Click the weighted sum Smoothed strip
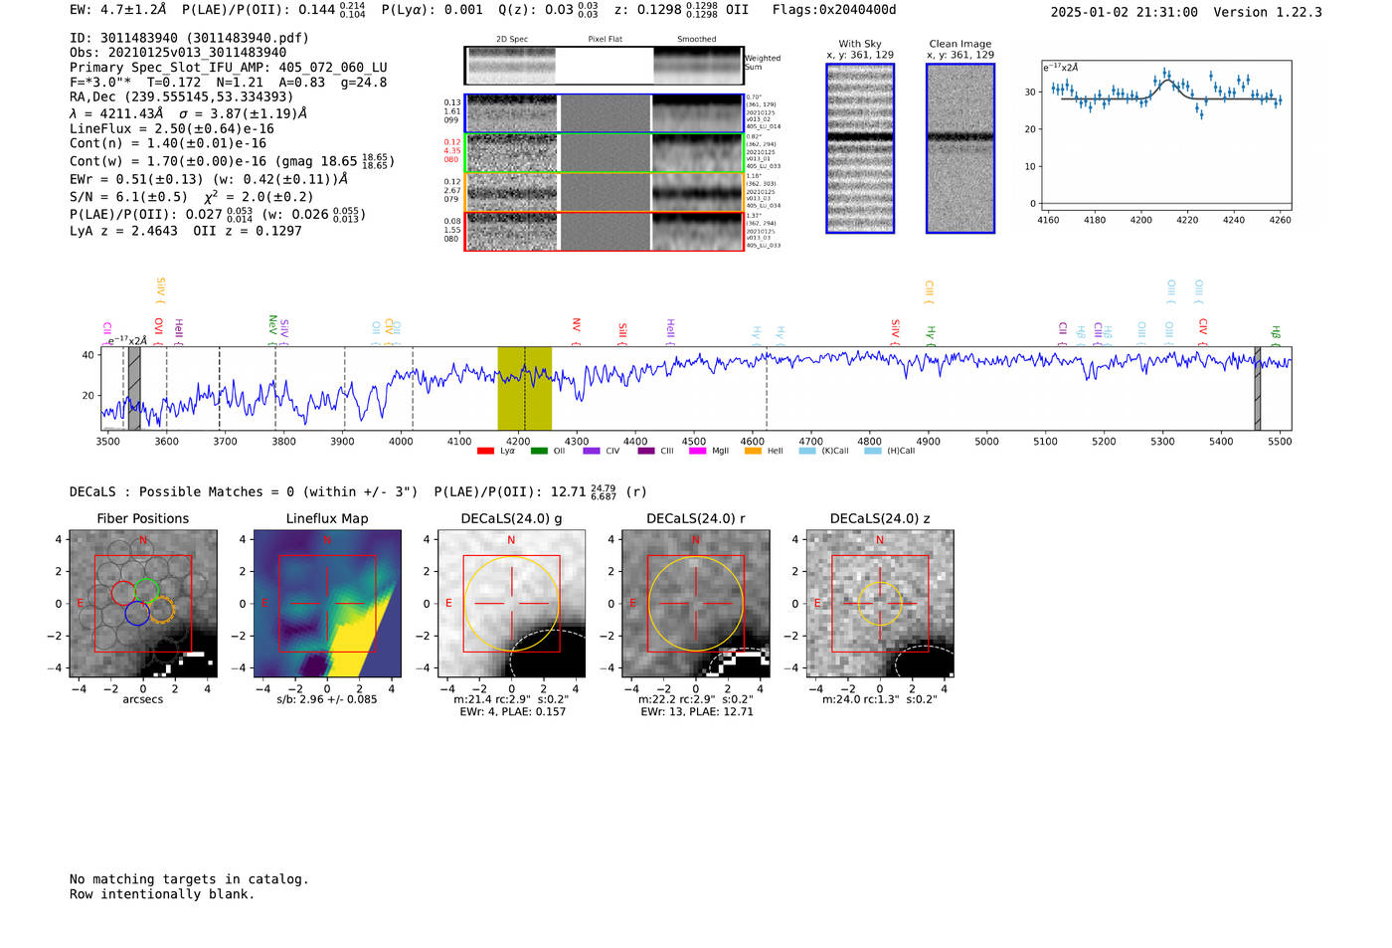This screenshot has height=948, width=1392. click(x=697, y=65)
